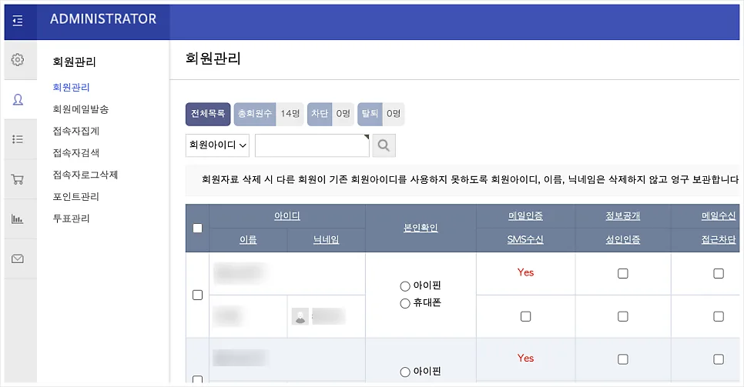Select 아이핀 radio in first member row
The width and height of the screenshot is (744, 387).
405,286
